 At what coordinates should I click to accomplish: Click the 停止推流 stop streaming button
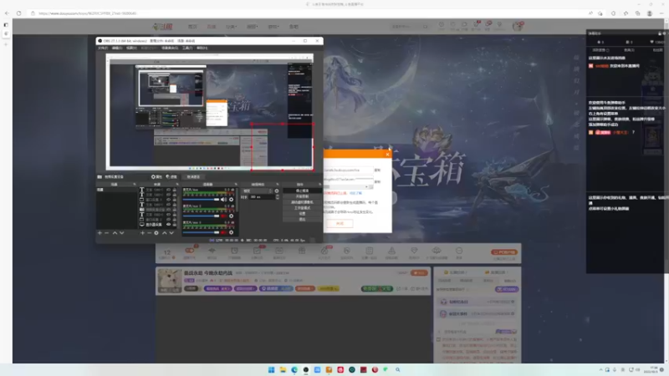[x=302, y=191]
